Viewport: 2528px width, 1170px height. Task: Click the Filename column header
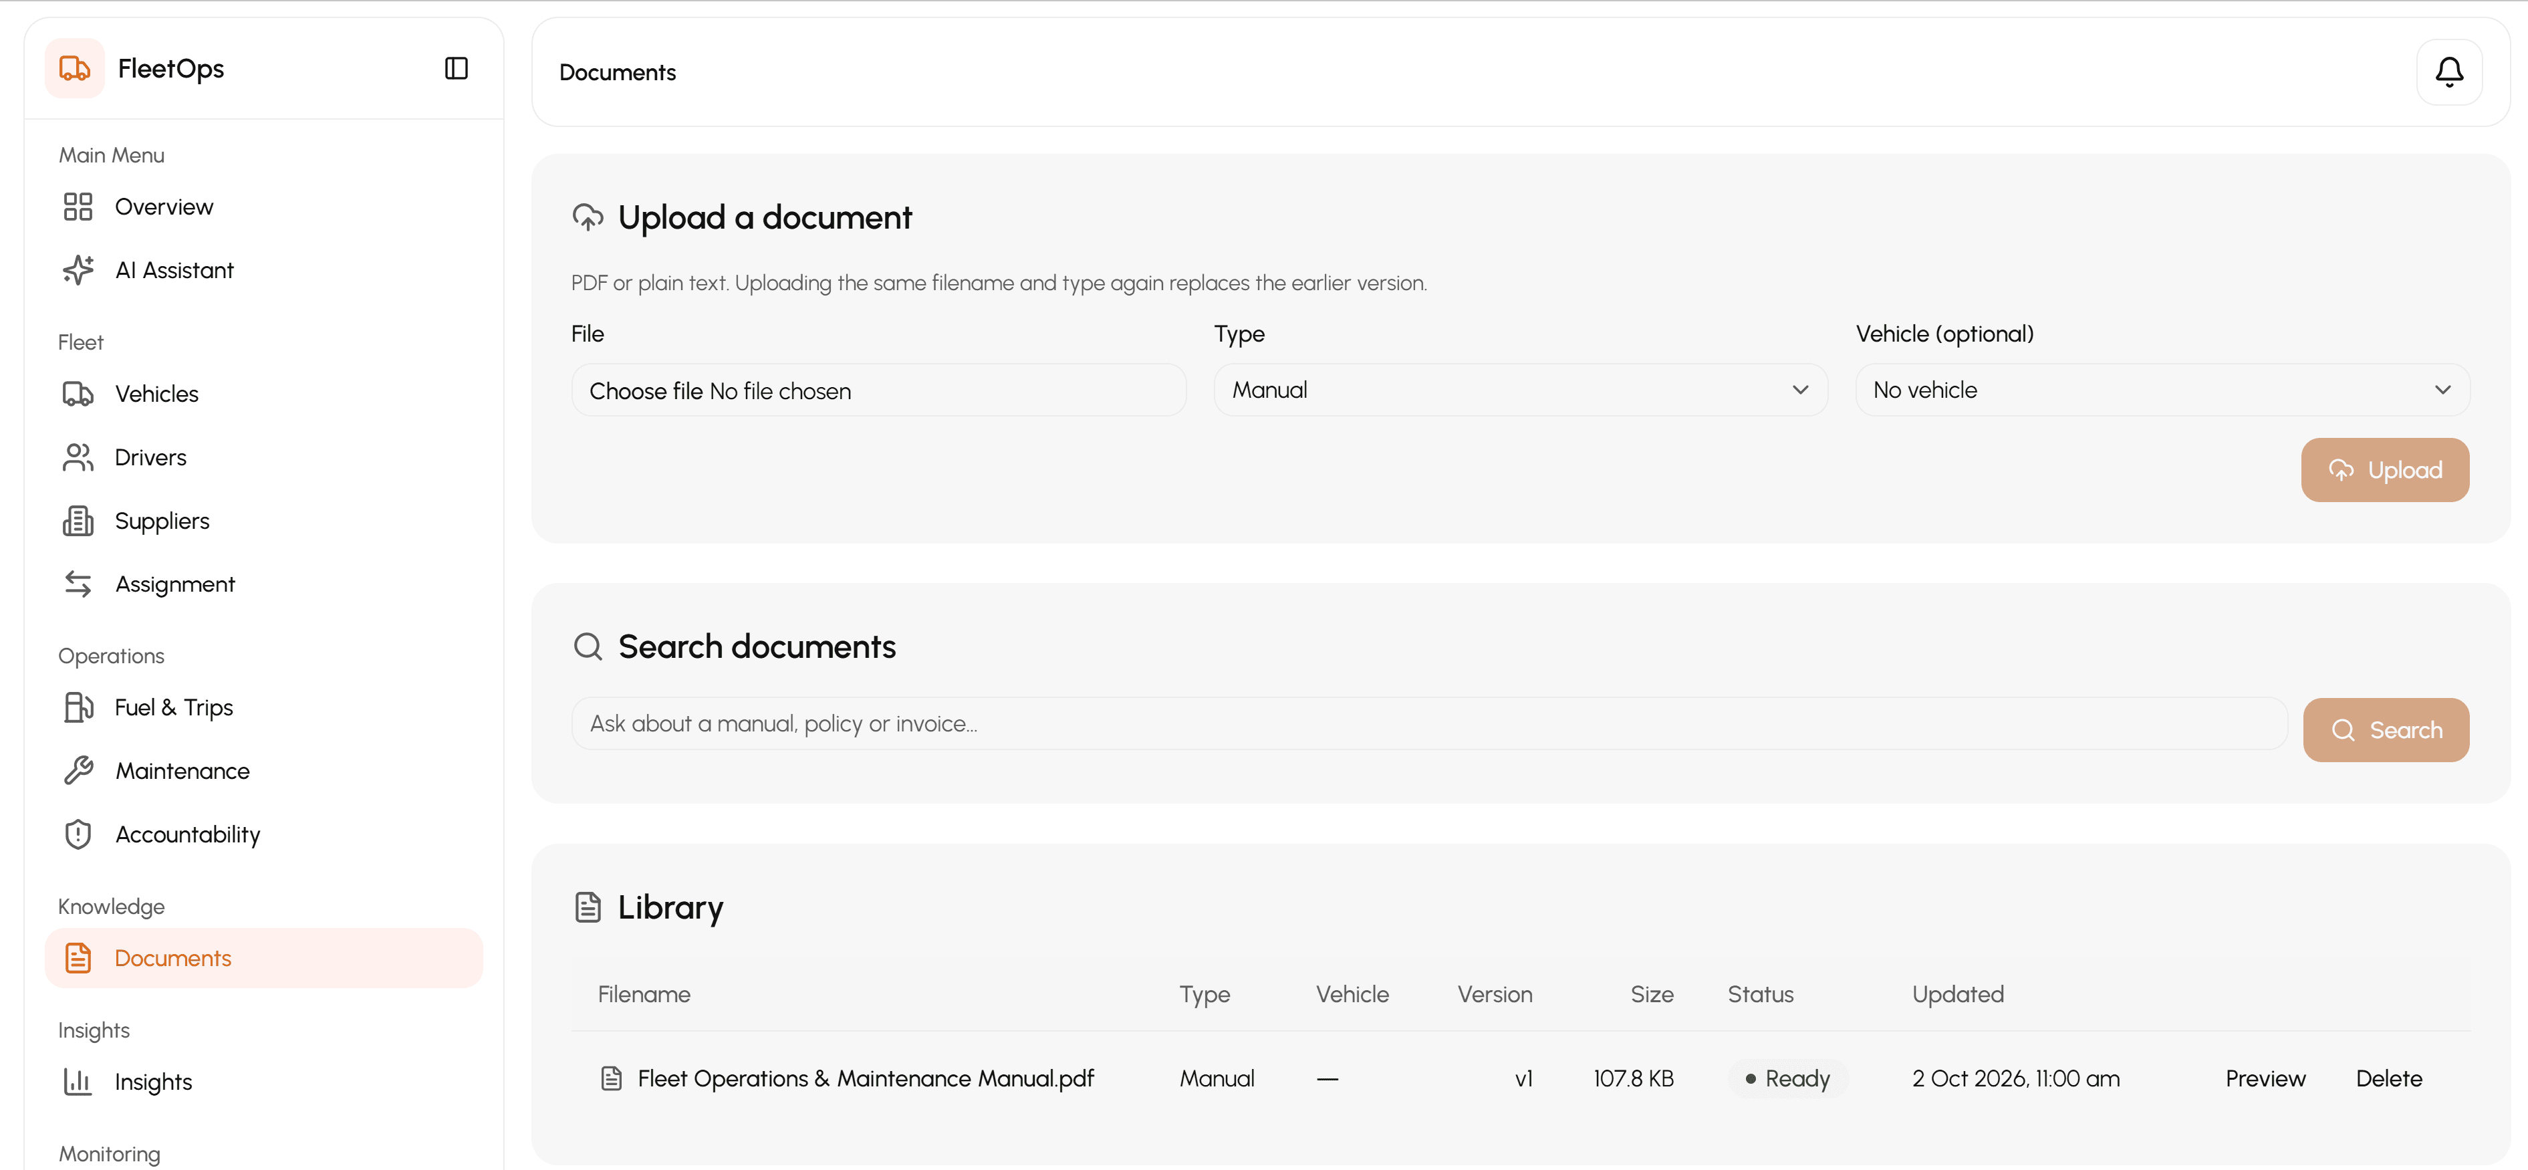coord(644,994)
